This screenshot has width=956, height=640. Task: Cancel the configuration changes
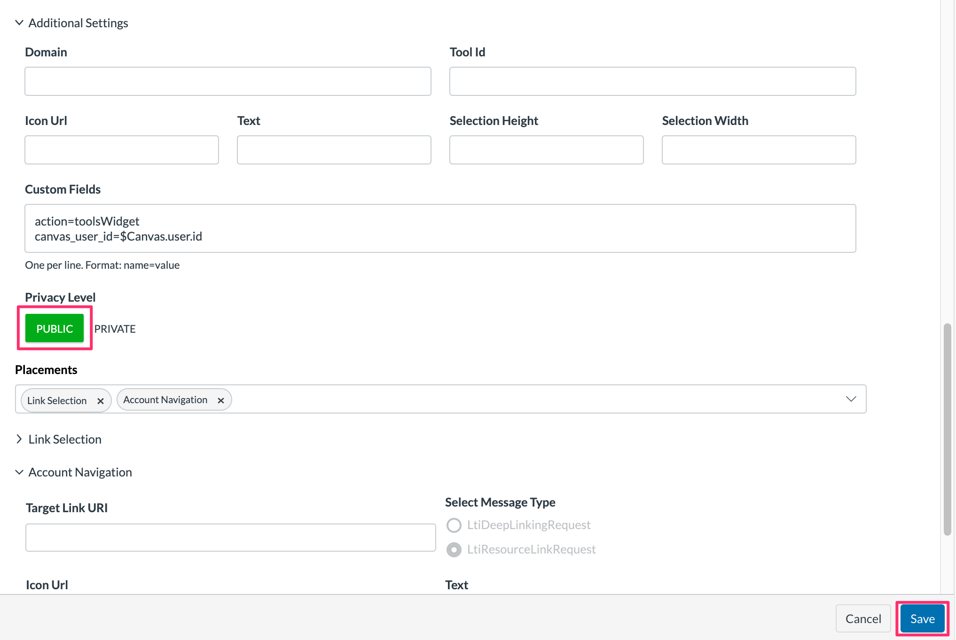[x=863, y=618]
